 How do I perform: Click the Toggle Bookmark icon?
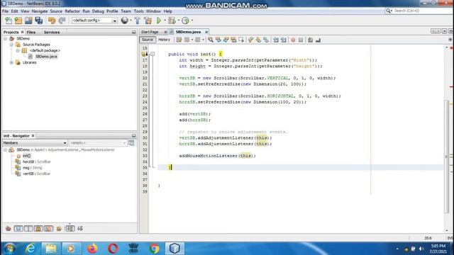(x=266, y=40)
